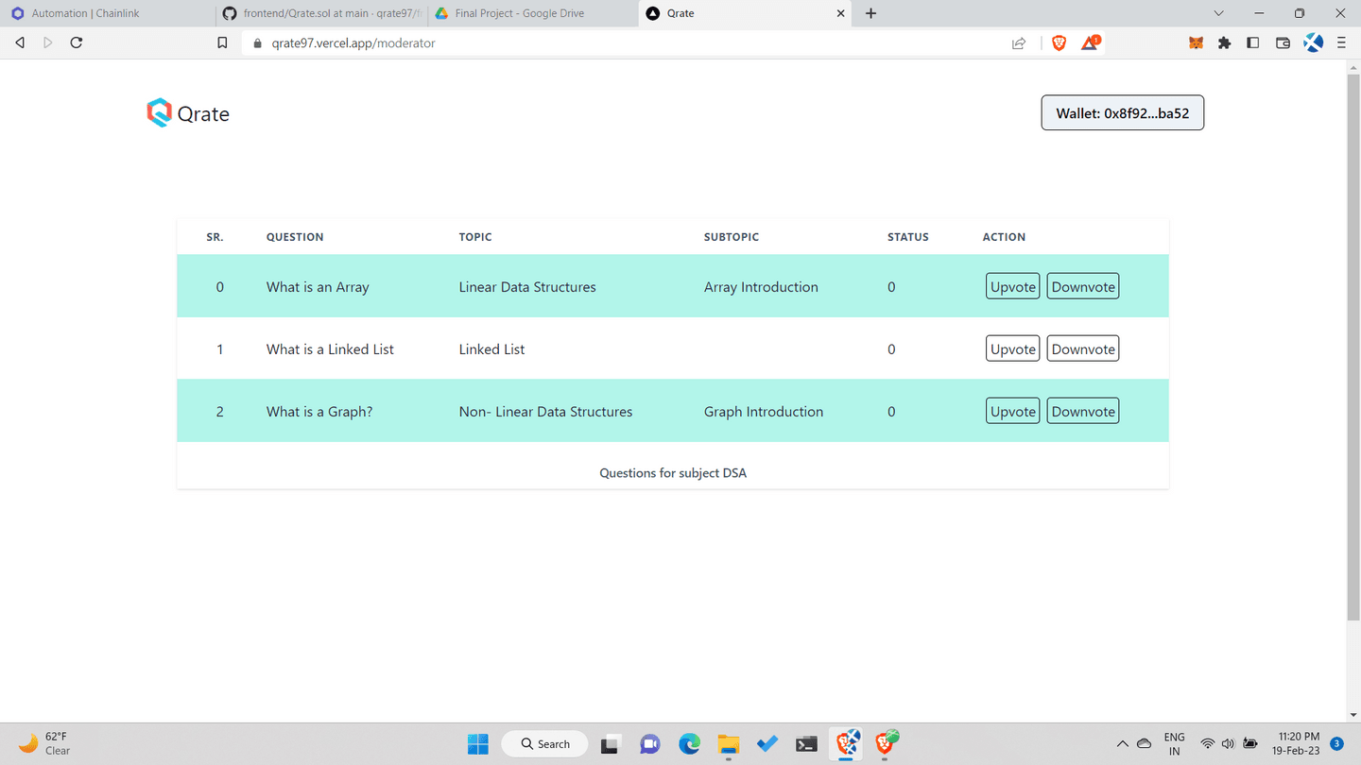Open File Explorer from the taskbar
Viewport: 1361px width, 765px height.
[728, 744]
